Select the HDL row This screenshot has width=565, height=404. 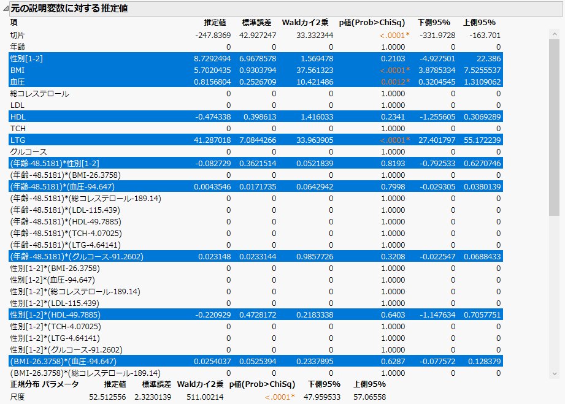point(256,116)
